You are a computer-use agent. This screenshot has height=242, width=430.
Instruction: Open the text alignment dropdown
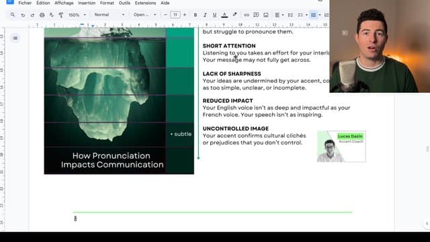pos(279,15)
